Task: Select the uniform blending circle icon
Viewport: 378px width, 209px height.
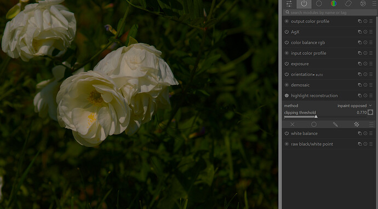Action: (x=314, y=124)
